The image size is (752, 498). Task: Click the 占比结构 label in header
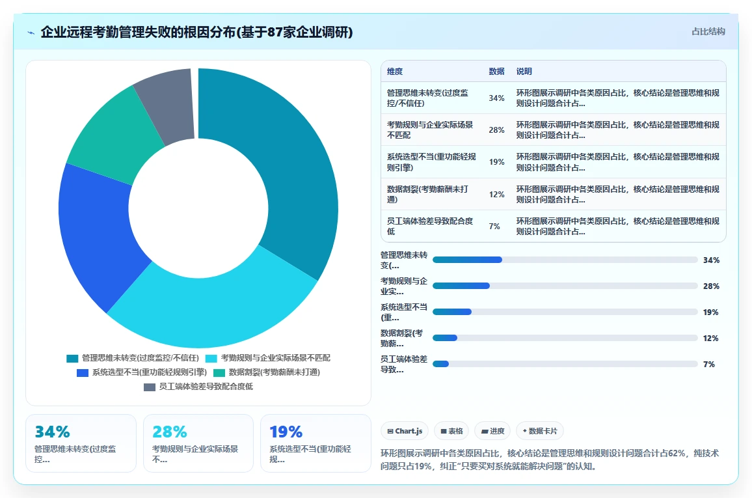pos(708,32)
